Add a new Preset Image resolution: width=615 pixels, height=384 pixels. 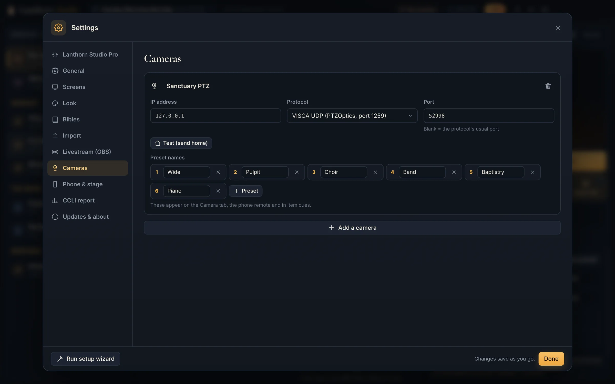(245, 191)
